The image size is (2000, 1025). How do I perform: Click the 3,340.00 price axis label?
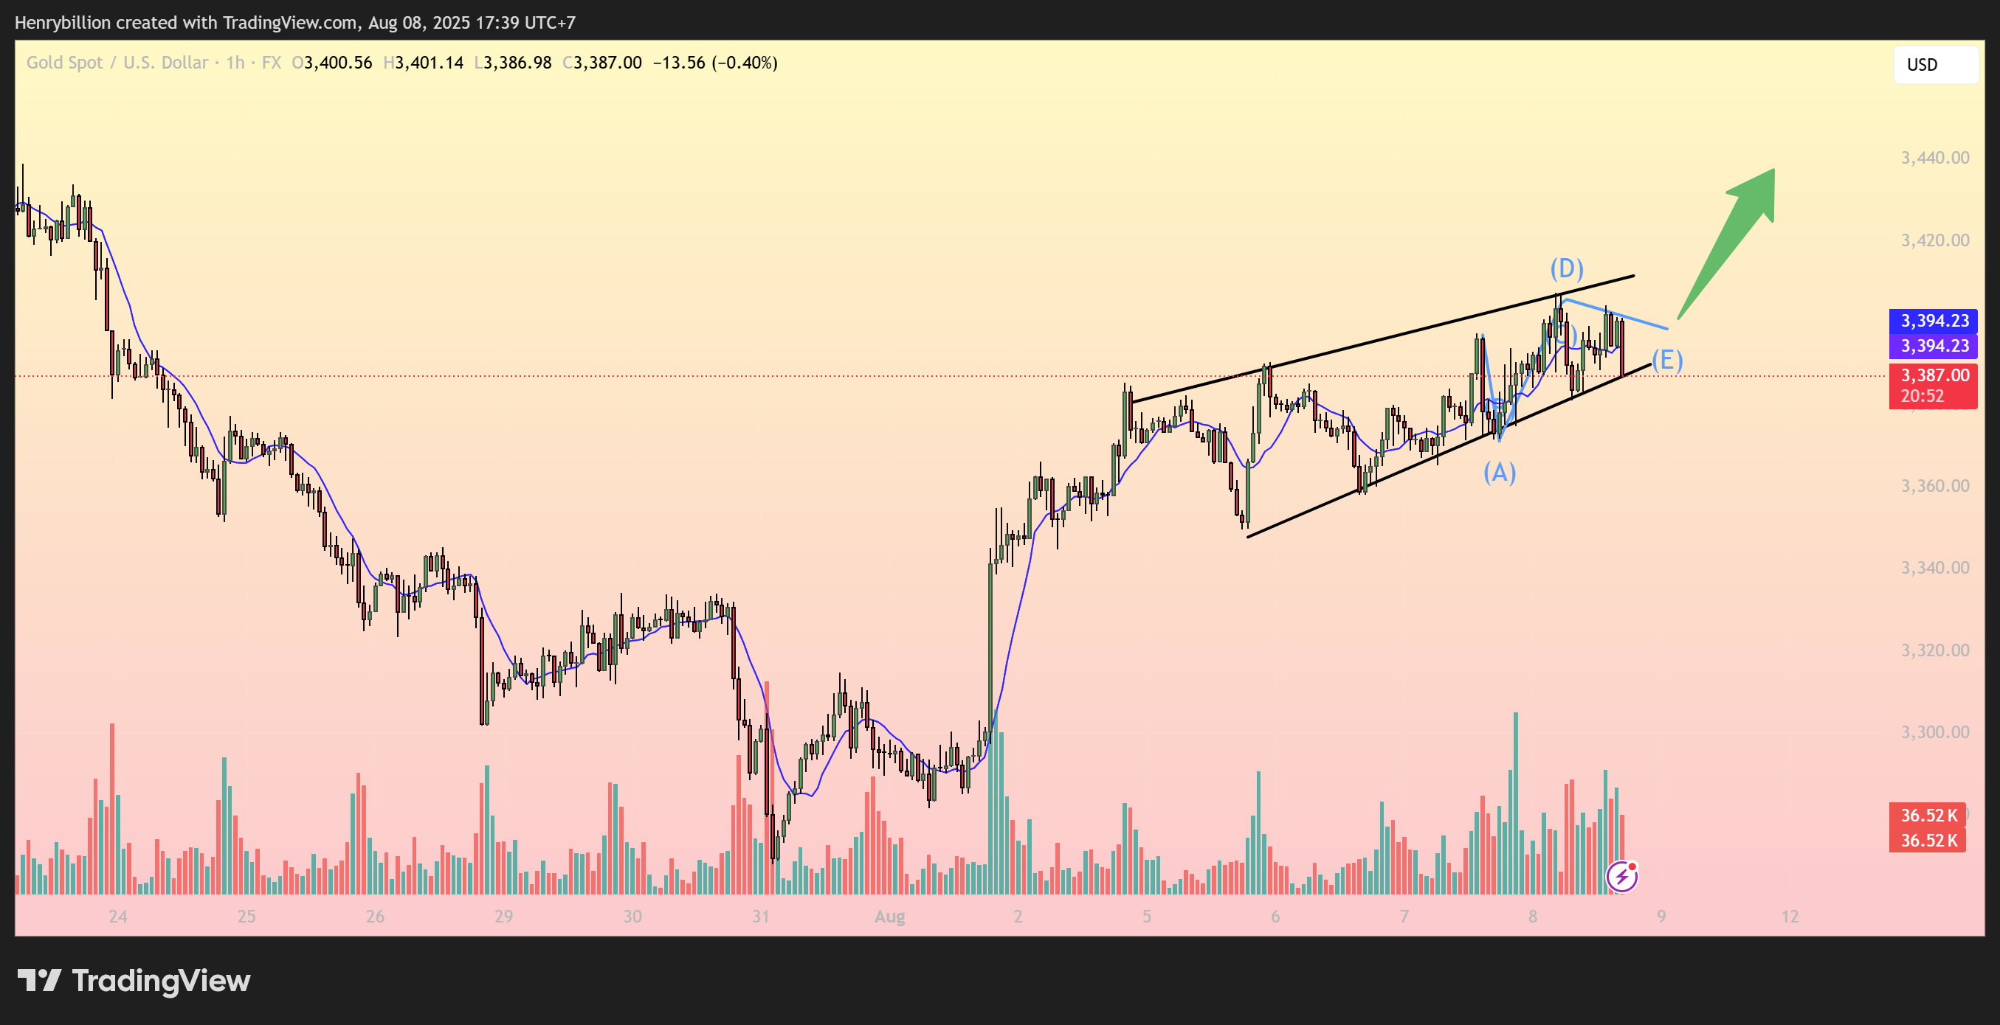(1935, 568)
